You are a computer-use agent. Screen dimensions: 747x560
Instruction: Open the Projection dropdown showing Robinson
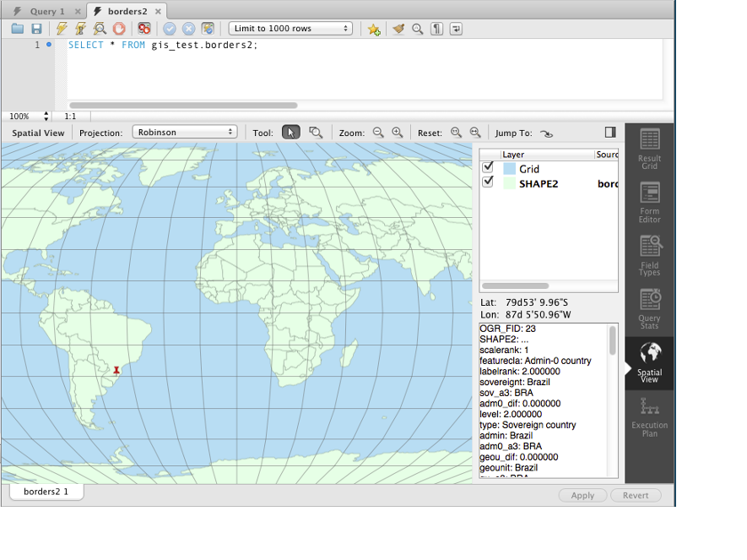[x=184, y=133]
